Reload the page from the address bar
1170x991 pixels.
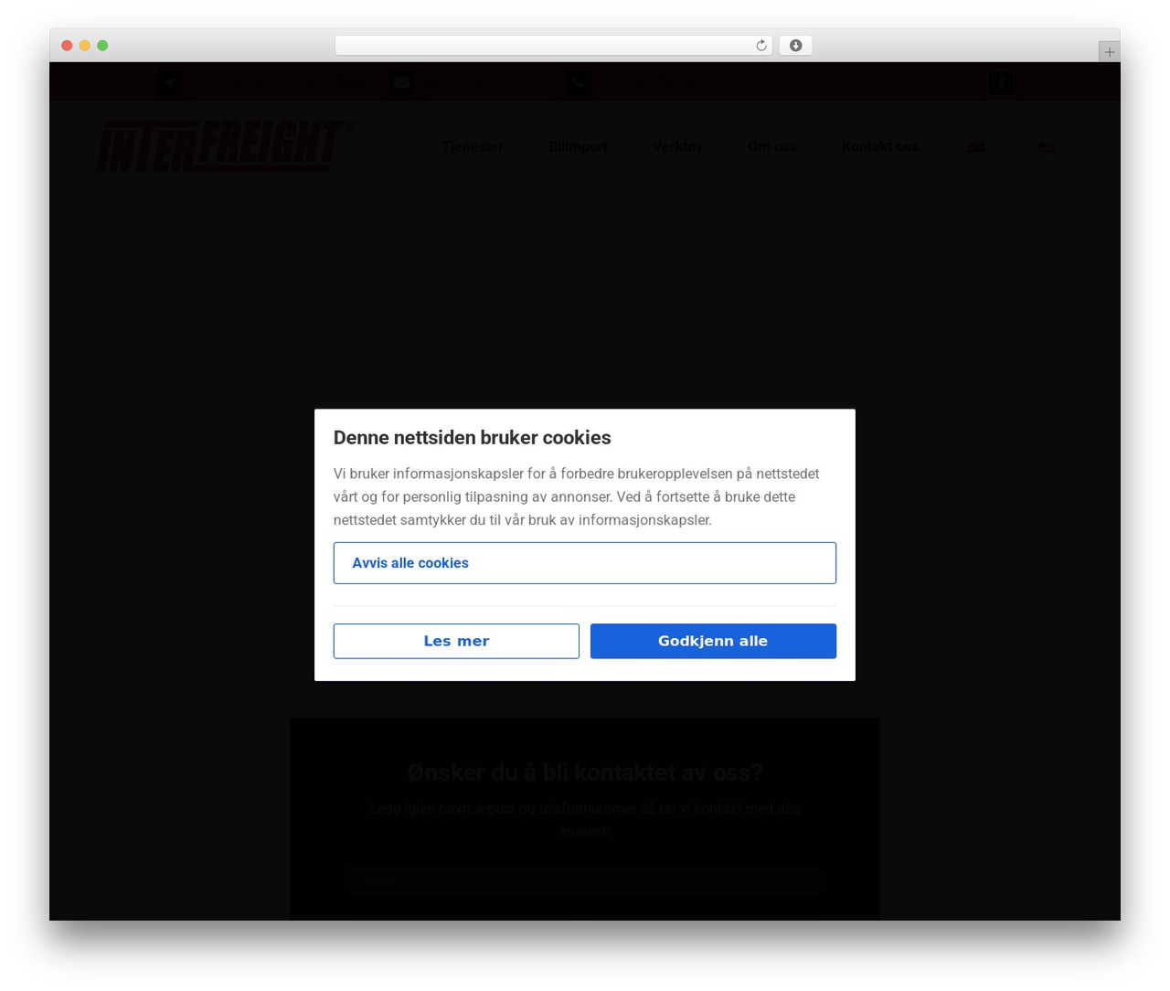click(760, 46)
